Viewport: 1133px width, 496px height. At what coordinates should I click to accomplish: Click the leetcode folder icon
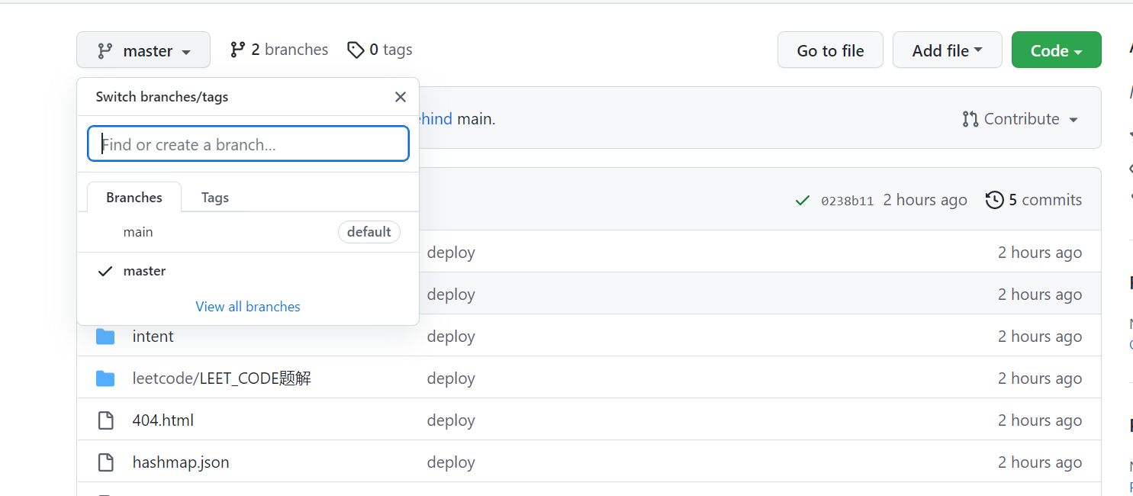click(105, 378)
